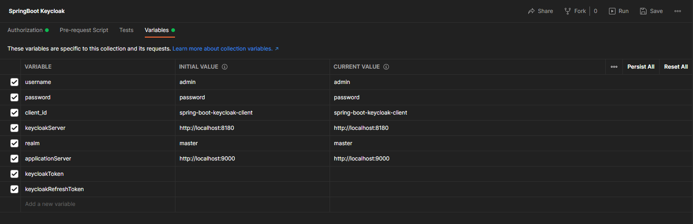Select the Variables tab

pos(160,30)
